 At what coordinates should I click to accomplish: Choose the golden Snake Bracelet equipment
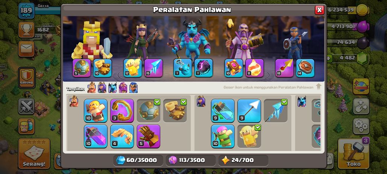[x=122, y=110]
